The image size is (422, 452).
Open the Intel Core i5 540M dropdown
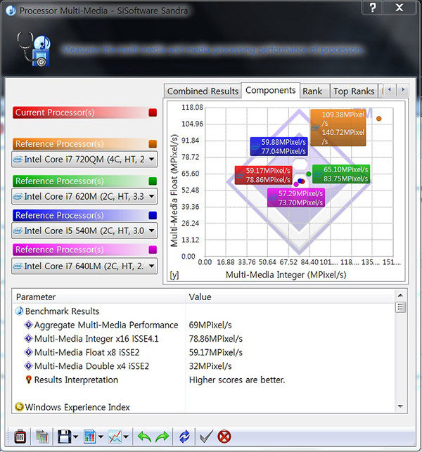(84, 231)
